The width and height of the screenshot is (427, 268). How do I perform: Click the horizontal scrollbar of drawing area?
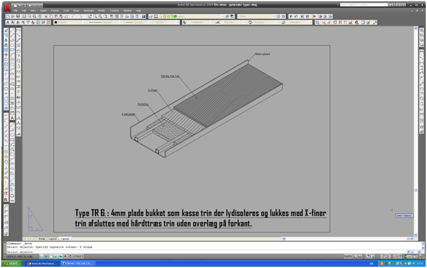(x=348, y=238)
